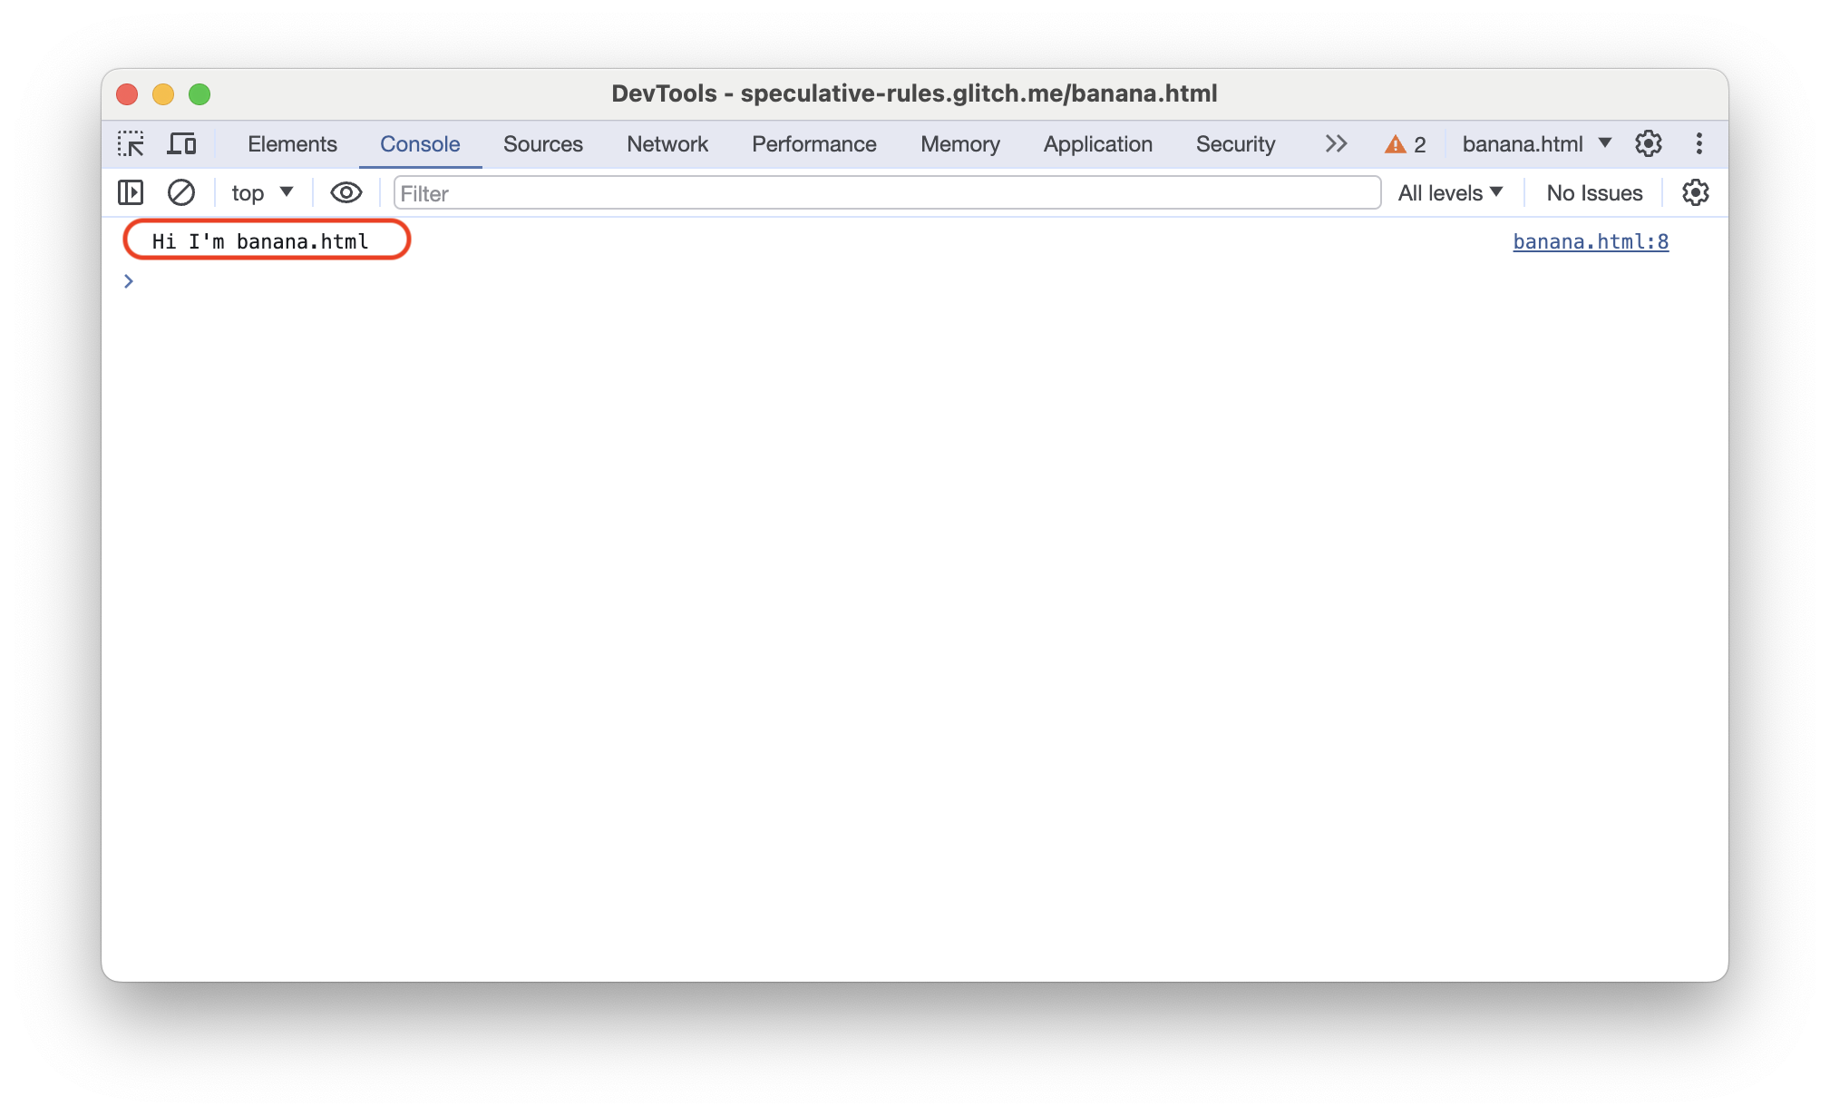
Task: Click the overflow menu chevron icon
Action: [1335, 144]
